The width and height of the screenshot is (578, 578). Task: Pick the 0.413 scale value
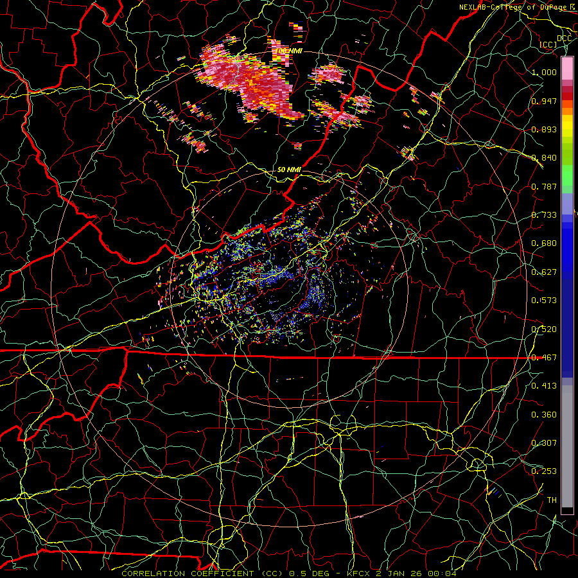coord(544,386)
